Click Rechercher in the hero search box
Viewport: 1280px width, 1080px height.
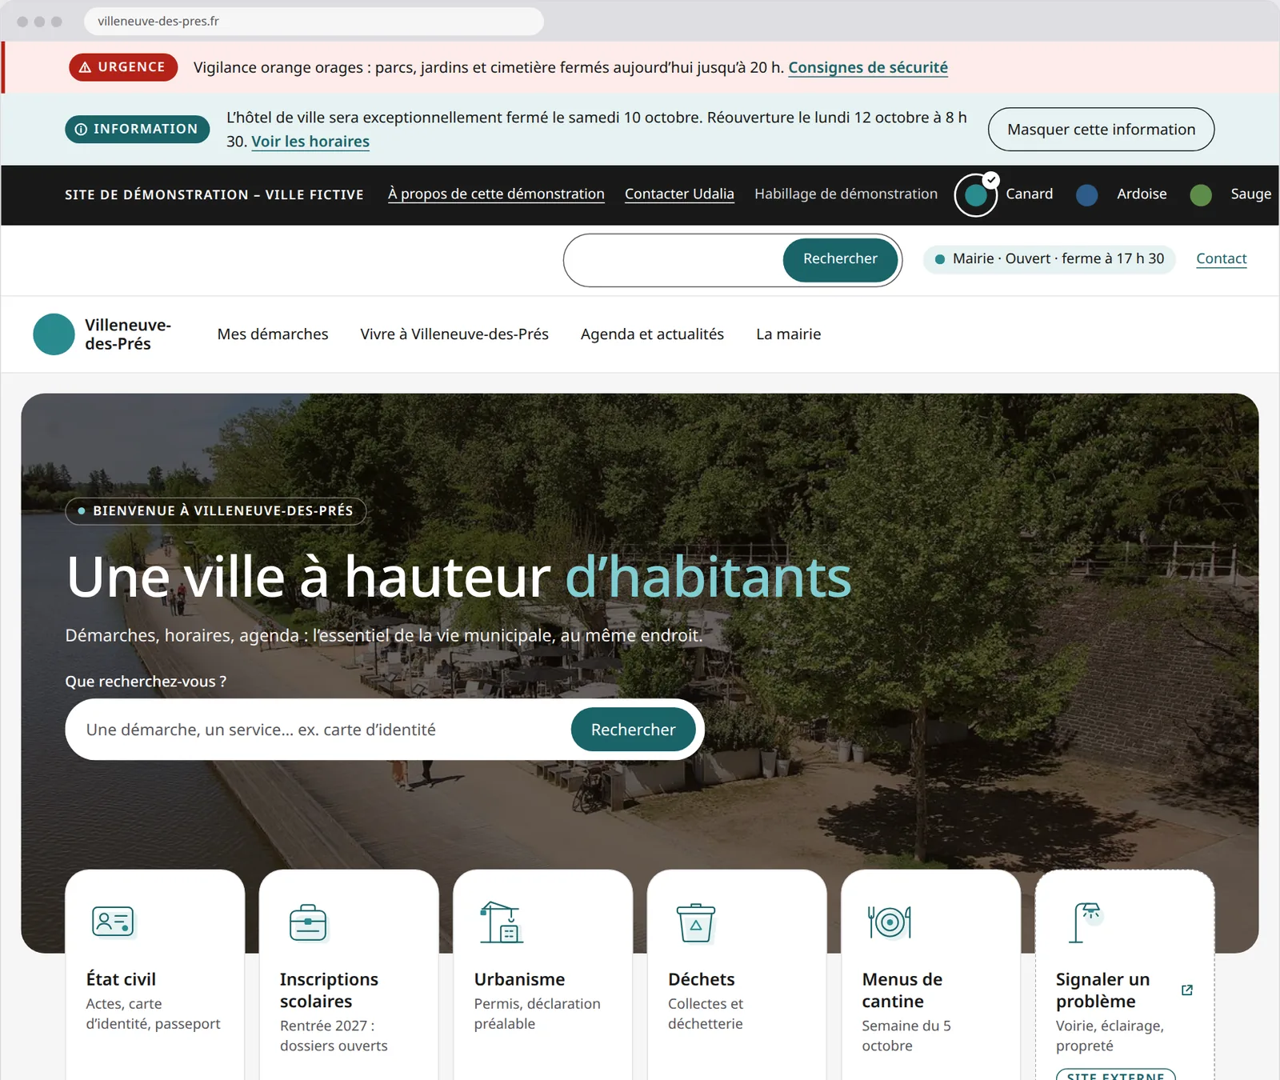[x=633, y=730]
